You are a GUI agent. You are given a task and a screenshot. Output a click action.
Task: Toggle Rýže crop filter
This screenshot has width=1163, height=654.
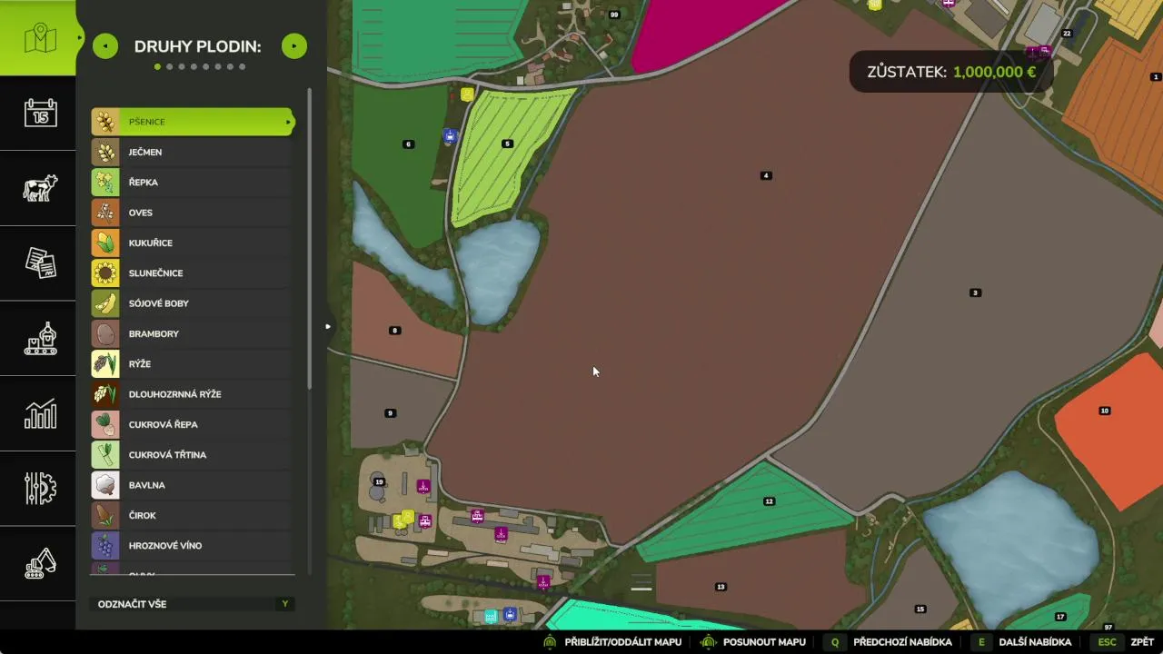(193, 363)
